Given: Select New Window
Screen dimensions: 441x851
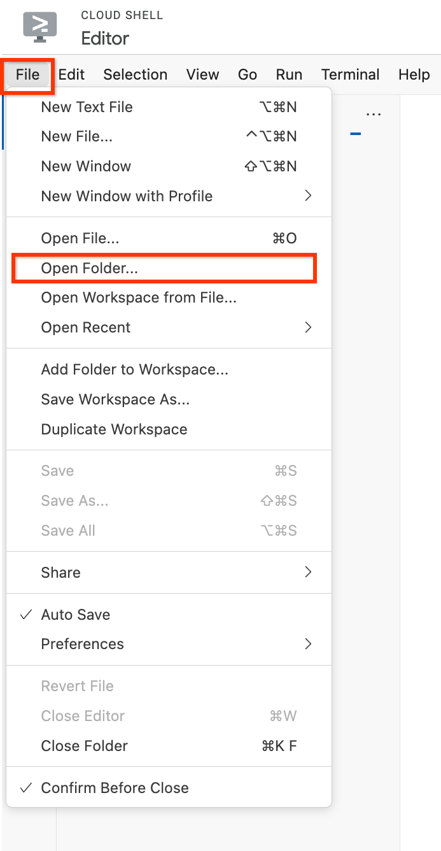Looking at the screenshot, I should 86,166.
